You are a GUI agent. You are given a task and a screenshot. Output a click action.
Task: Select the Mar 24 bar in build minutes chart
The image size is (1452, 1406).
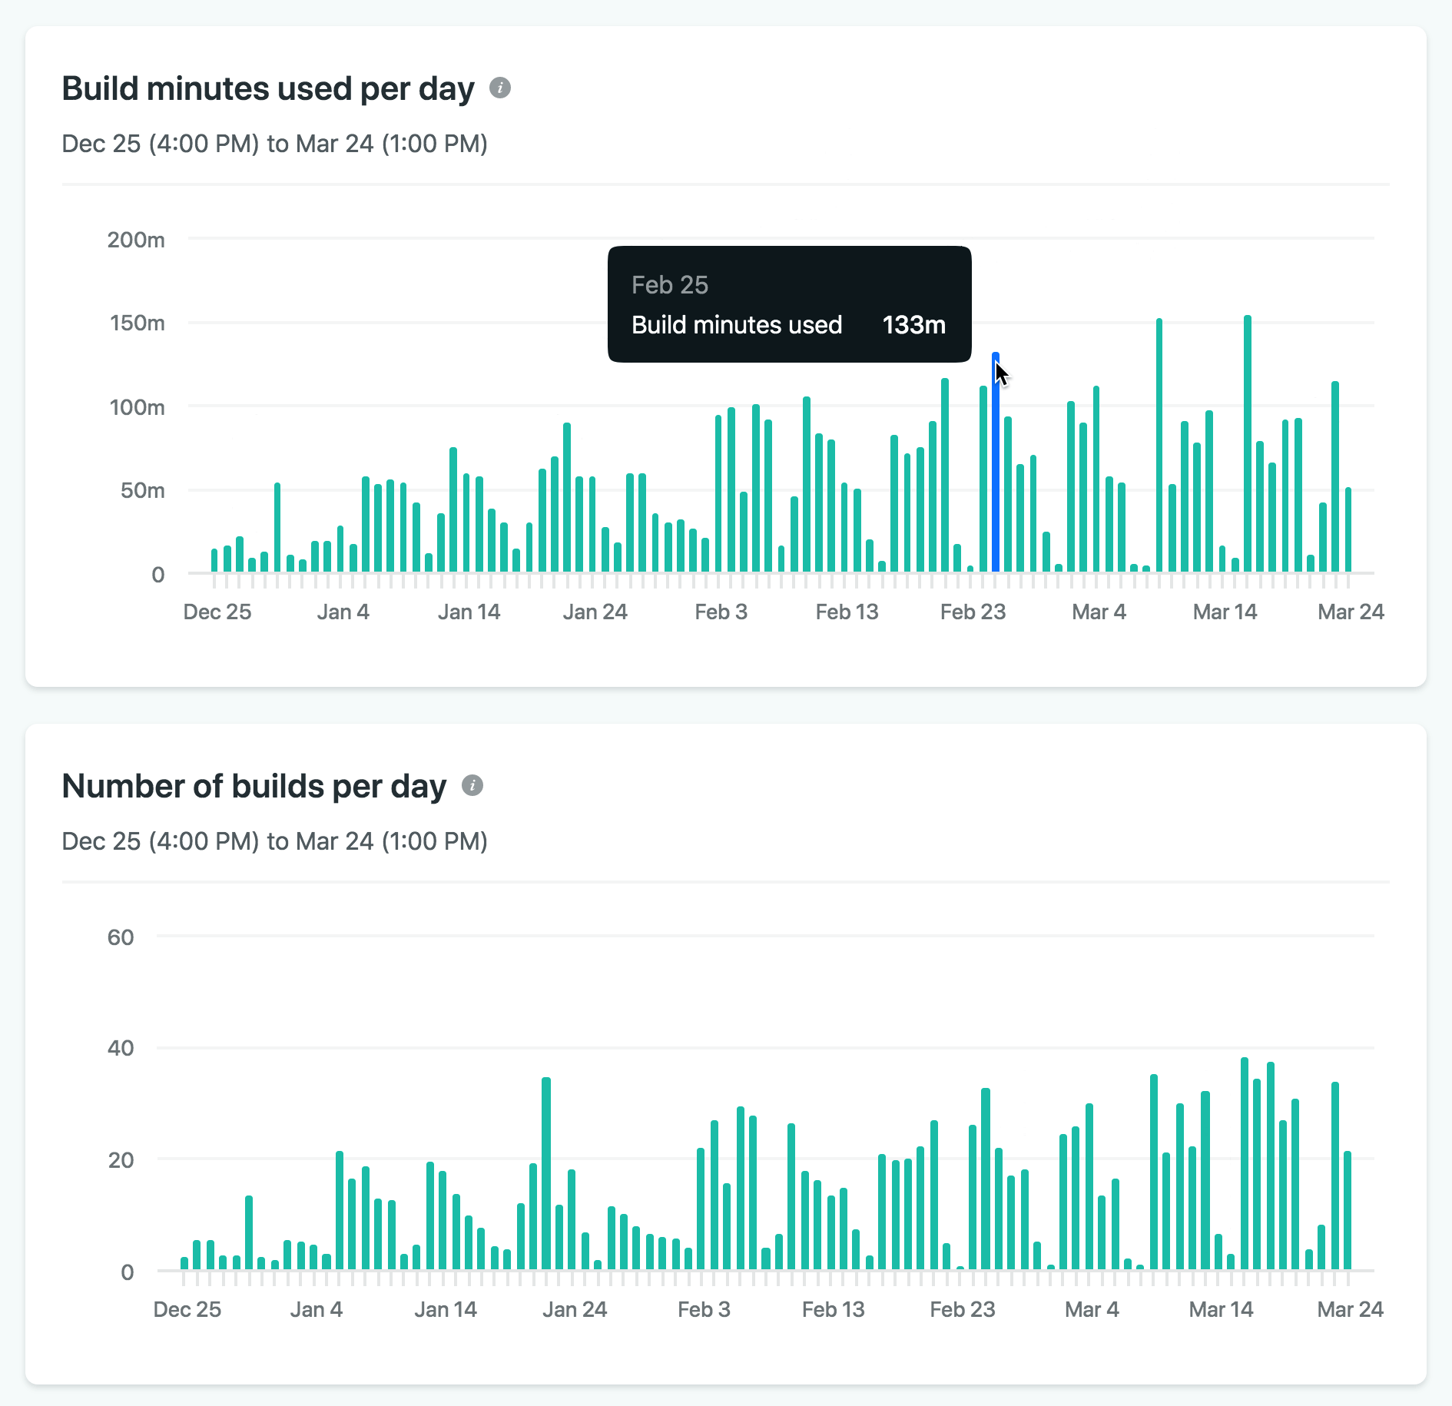click(1348, 530)
